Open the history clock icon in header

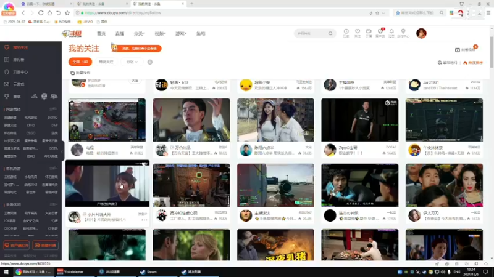coord(346,33)
